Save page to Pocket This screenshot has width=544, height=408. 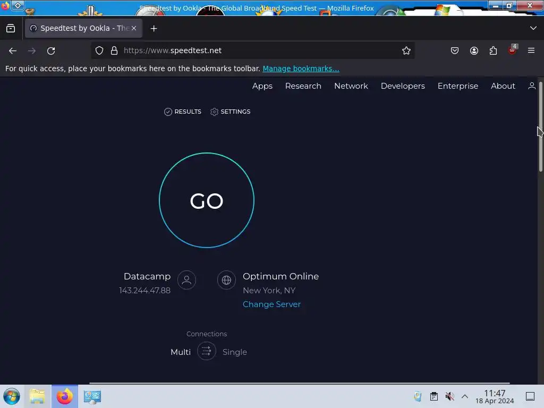coord(455,50)
